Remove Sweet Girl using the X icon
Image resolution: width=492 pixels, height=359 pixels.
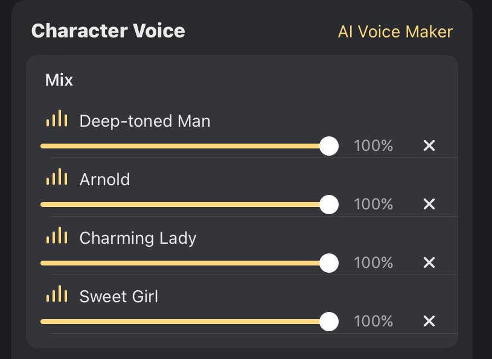pyautogui.click(x=429, y=321)
